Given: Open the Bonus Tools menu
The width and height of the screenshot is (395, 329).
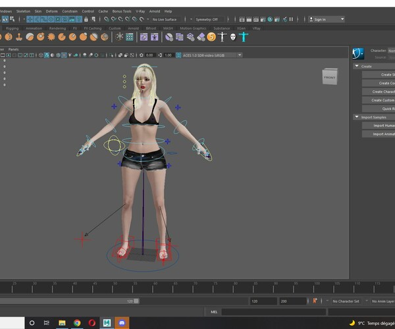Looking at the screenshot, I should click(x=122, y=11).
